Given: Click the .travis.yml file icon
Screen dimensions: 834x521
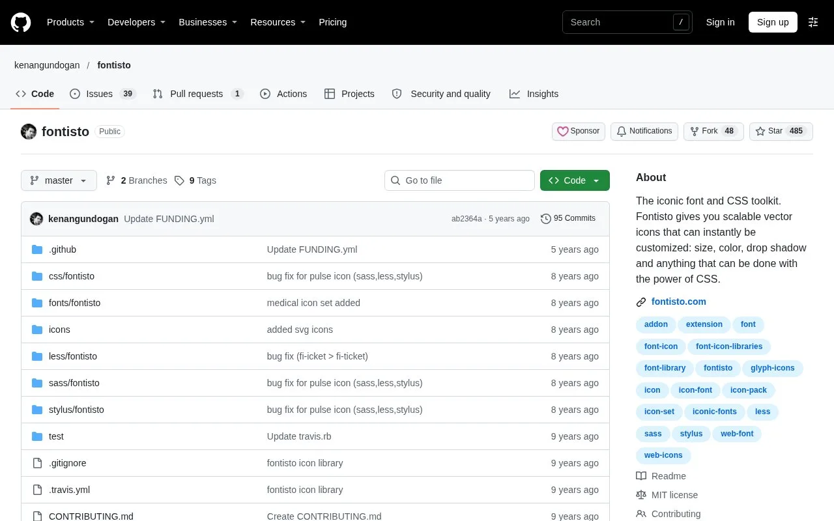Looking at the screenshot, I should [x=37, y=490].
